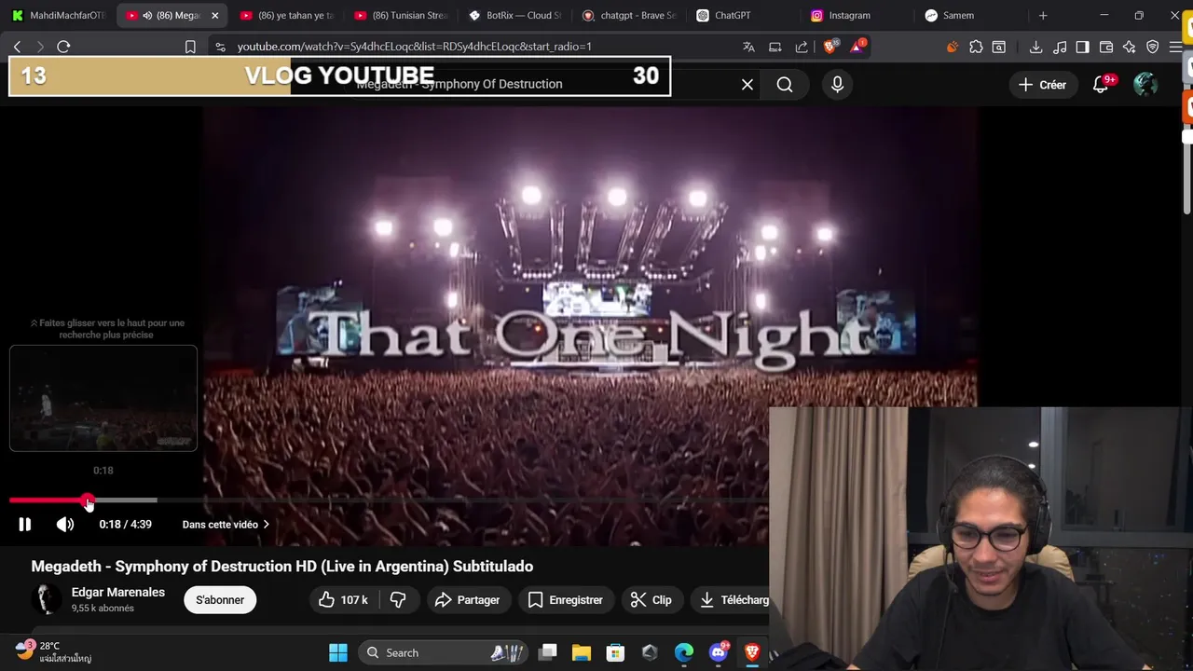Click the YouTube search text field
Image resolution: width=1193 pixels, height=671 pixels.
tap(541, 84)
